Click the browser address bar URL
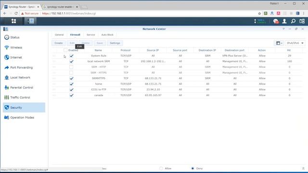The width and height of the screenshot is (308, 173). [69, 13]
